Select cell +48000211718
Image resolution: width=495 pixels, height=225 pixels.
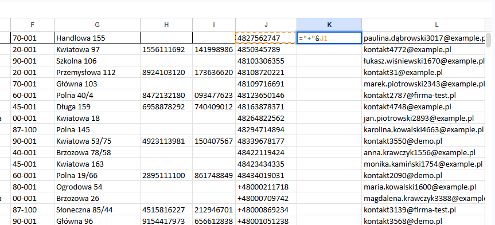266,187
